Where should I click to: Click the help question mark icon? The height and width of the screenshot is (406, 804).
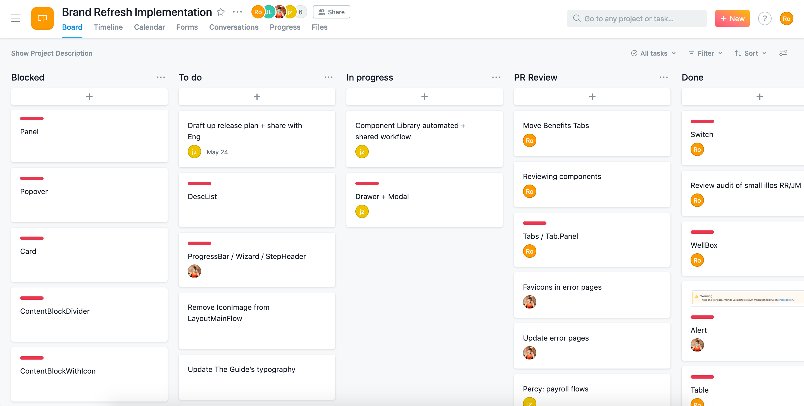pyautogui.click(x=764, y=19)
